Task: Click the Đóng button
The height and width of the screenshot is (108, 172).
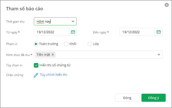Action: coord(127,98)
